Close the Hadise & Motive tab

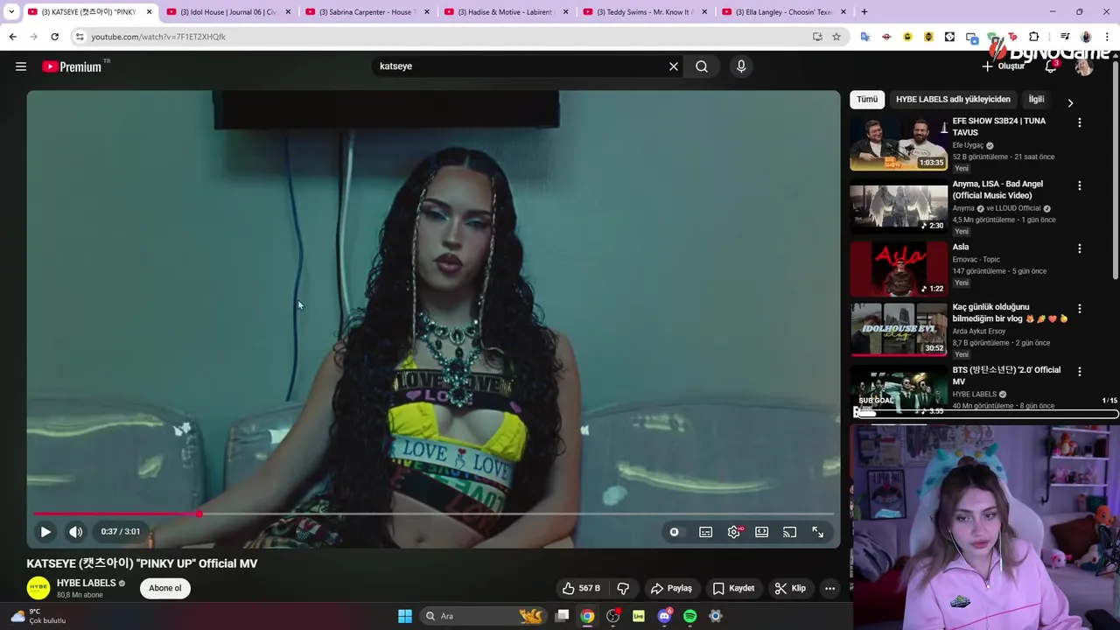[x=566, y=12]
